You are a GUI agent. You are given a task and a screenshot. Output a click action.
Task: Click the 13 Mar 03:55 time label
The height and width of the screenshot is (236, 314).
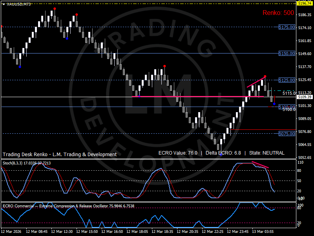click(263, 231)
